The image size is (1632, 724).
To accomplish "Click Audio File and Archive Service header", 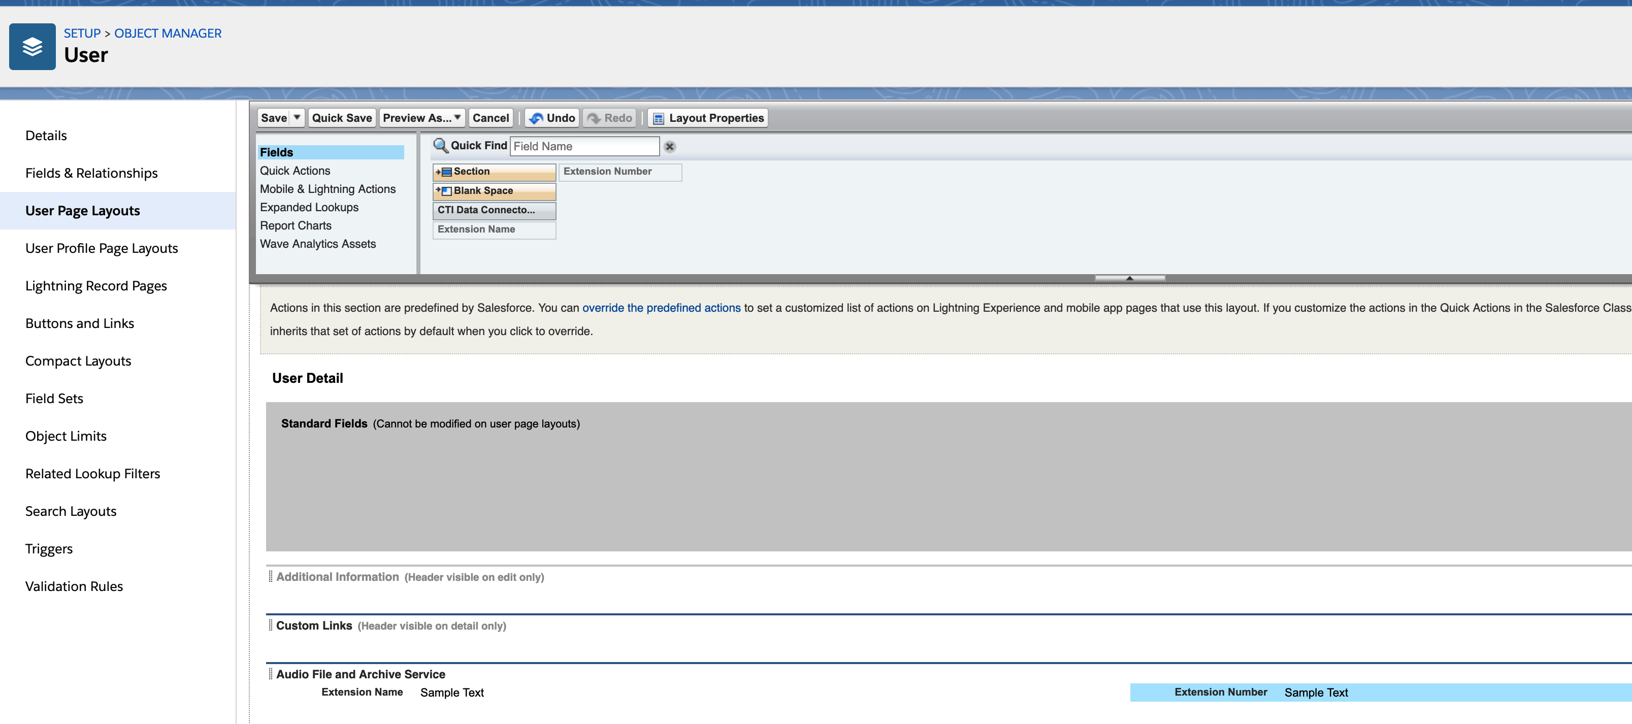I will pos(361,675).
